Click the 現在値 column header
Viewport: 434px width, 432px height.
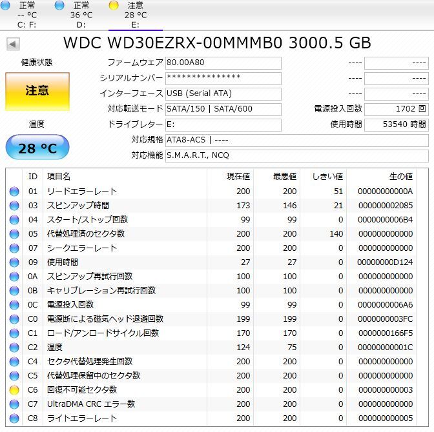coord(230,176)
